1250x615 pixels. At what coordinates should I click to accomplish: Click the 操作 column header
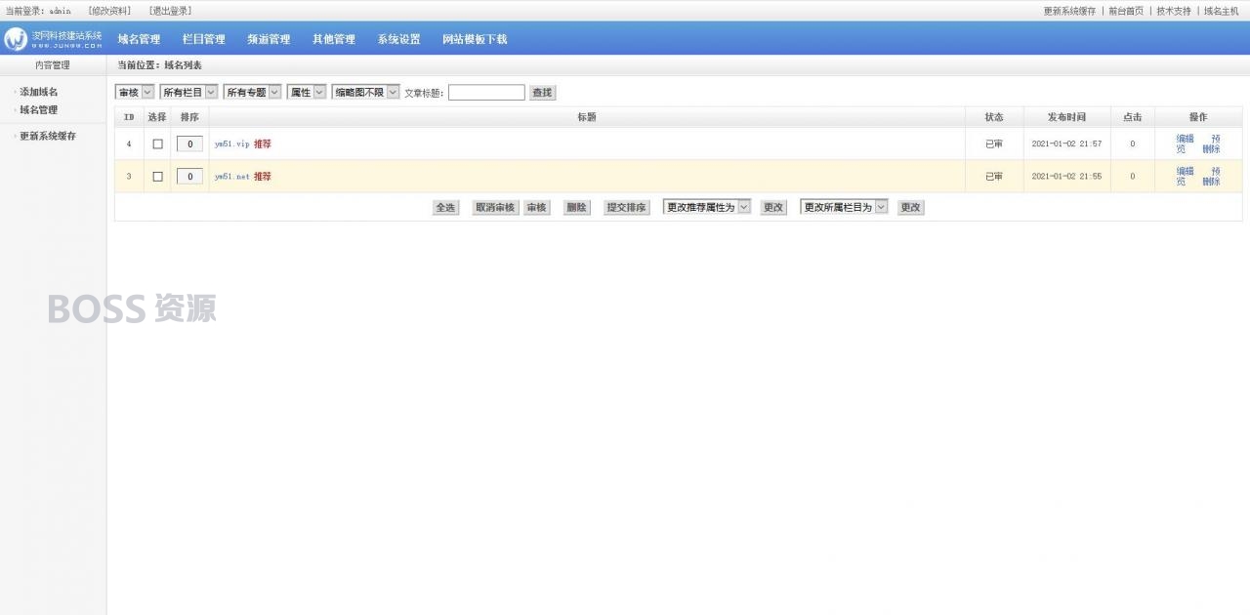[x=1198, y=117]
